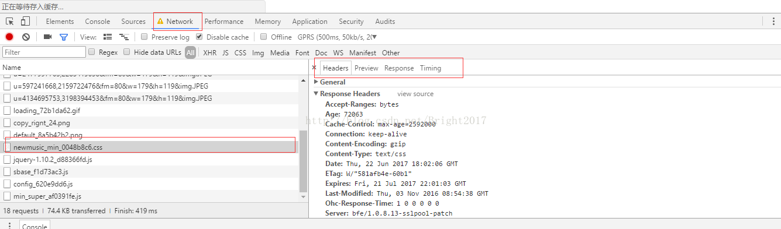
Task: Click file icon of newmusic_min_0048b8c6.css
Action: click(7, 147)
